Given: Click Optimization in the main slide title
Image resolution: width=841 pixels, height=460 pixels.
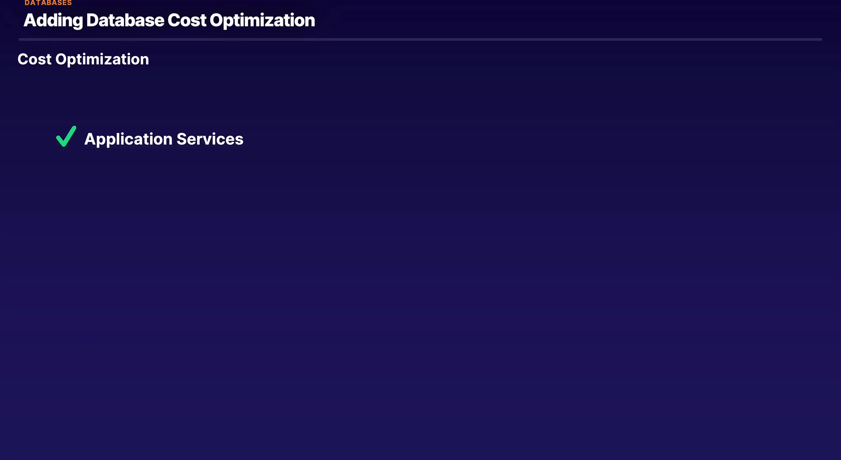Looking at the screenshot, I should [x=262, y=20].
